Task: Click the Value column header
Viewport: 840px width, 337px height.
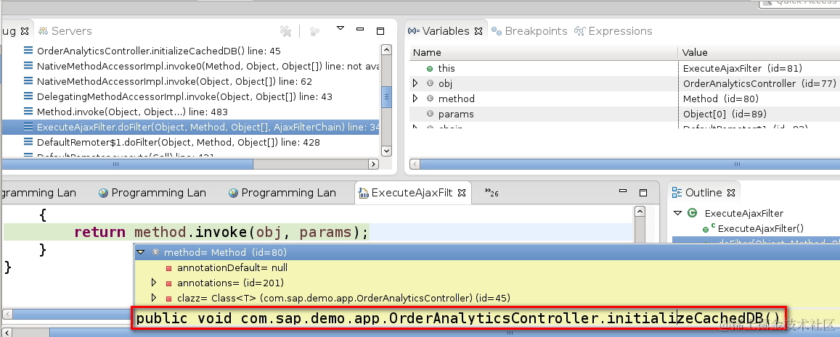Action: tap(759, 52)
